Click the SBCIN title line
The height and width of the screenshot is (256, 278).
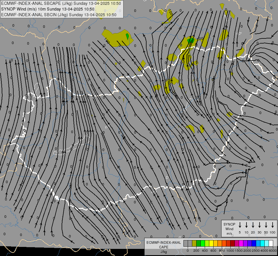[59, 15]
